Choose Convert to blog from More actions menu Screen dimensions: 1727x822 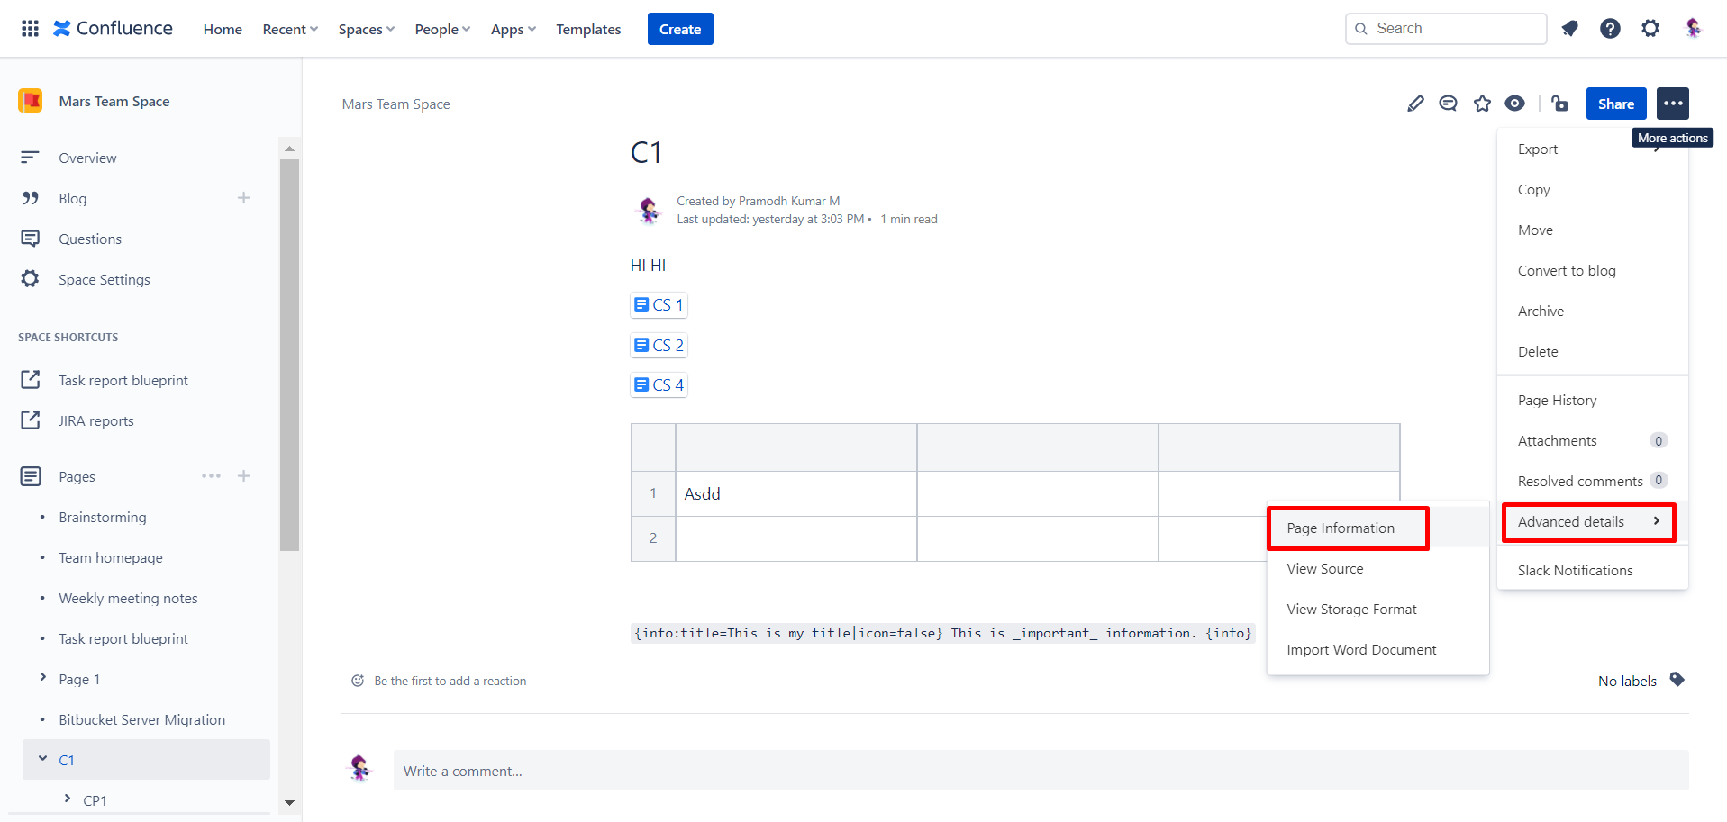coord(1567,270)
